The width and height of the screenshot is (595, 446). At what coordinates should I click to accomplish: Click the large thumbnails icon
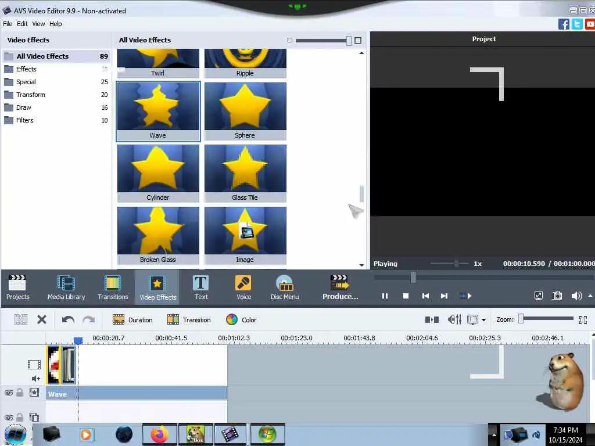pyautogui.click(x=358, y=40)
